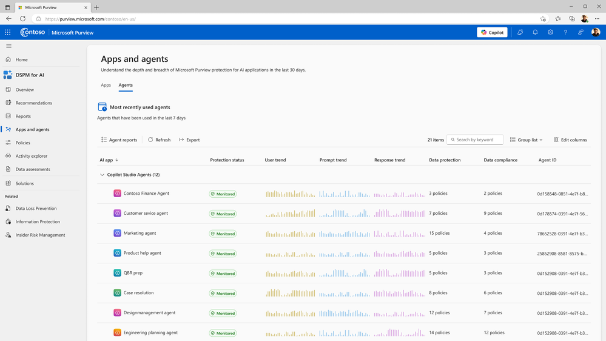
Task: Switch to the Agents tab
Action: [x=126, y=85]
